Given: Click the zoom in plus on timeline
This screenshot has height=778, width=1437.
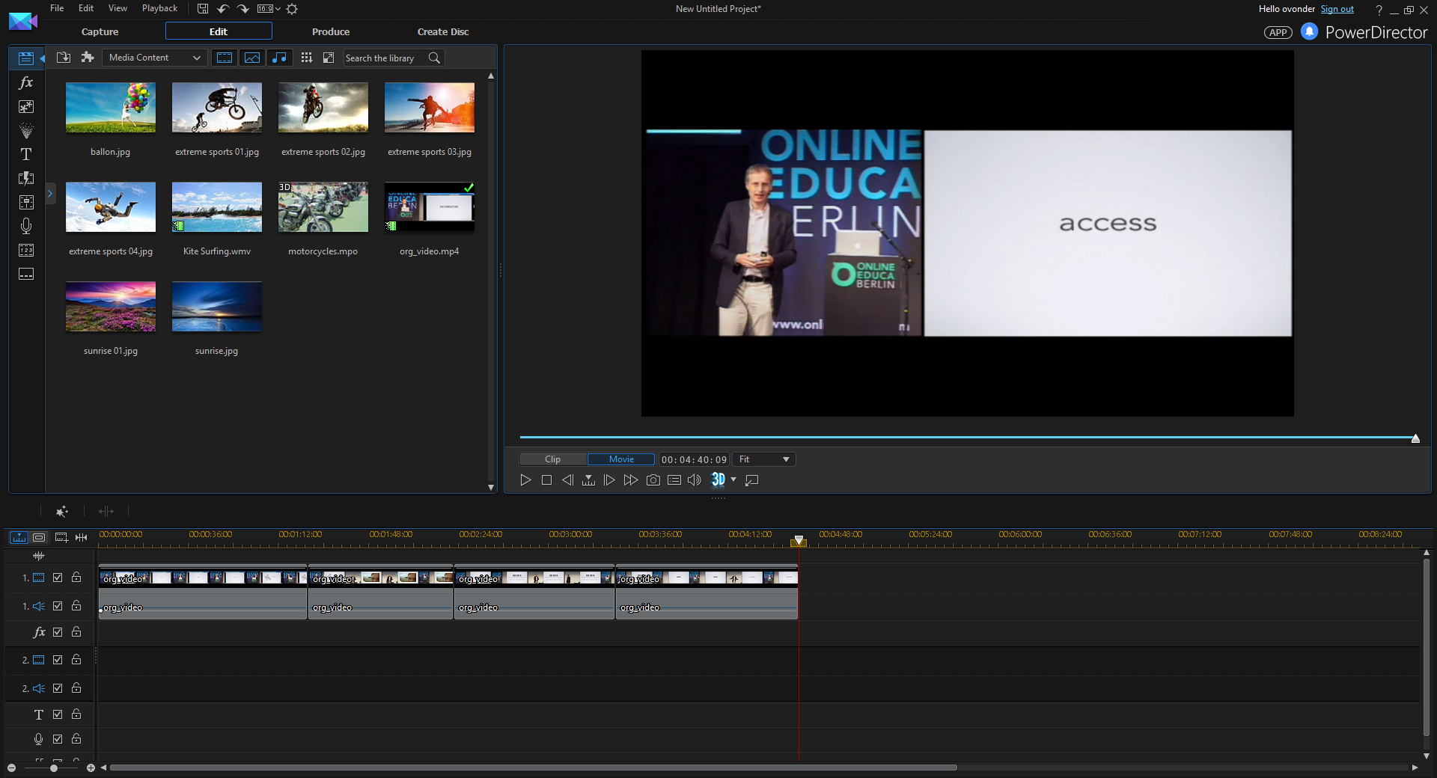Looking at the screenshot, I should click(91, 768).
